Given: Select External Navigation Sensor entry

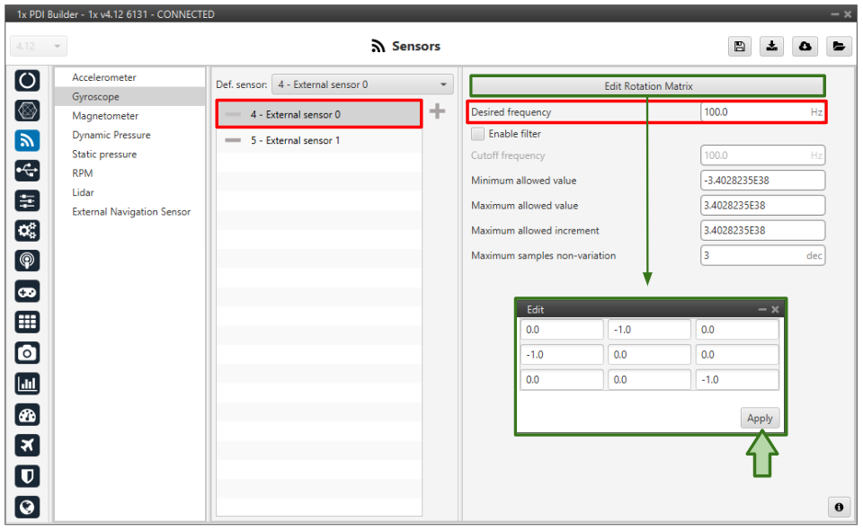Looking at the screenshot, I should 131,212.
